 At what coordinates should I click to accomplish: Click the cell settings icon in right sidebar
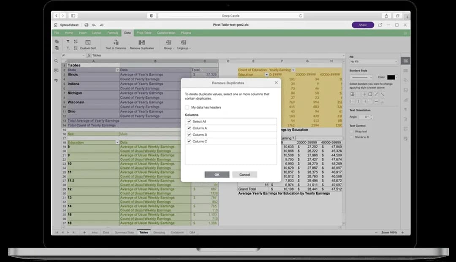405,61
